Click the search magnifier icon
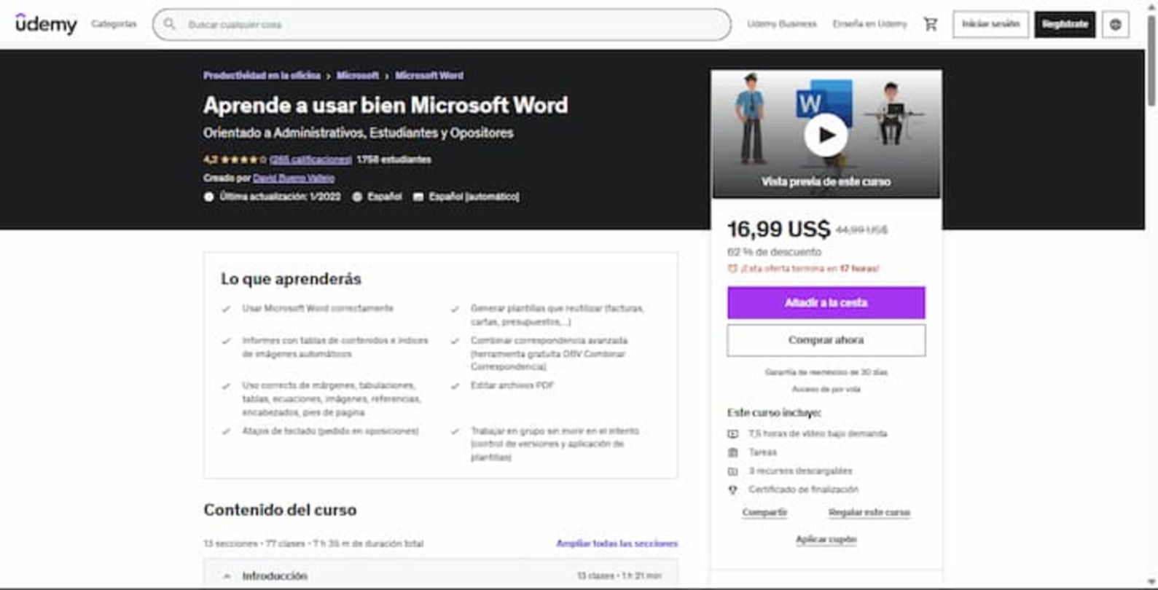Screen dimensions: 1158x590 [x=169, y=24]
